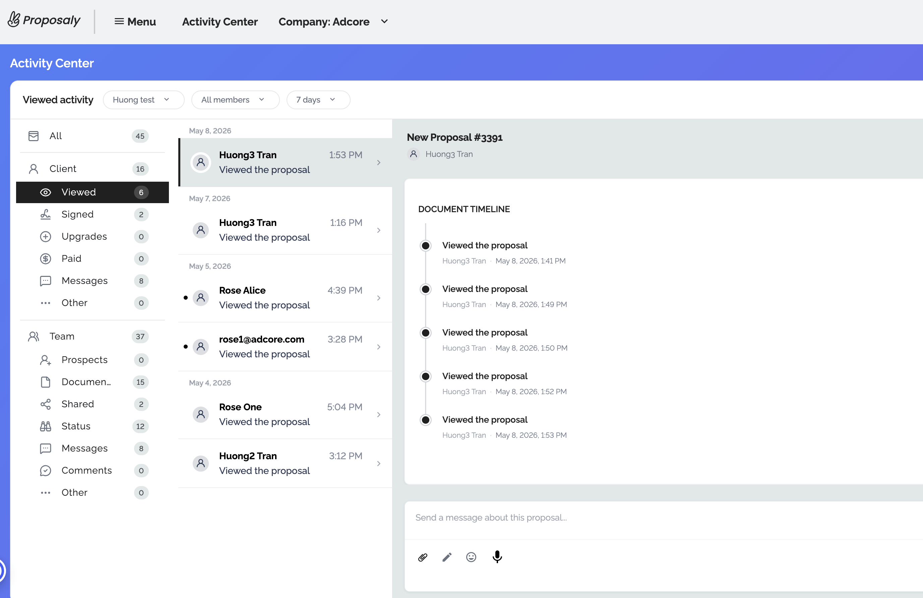Open Huong3 Tran 1:53 PM activity
Screen dimensions: 923x598
[286, 163]
